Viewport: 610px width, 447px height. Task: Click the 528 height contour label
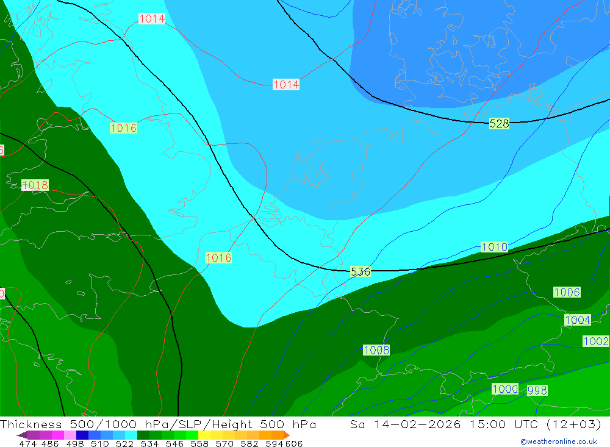pyautogui.click(x=499, y=124)
